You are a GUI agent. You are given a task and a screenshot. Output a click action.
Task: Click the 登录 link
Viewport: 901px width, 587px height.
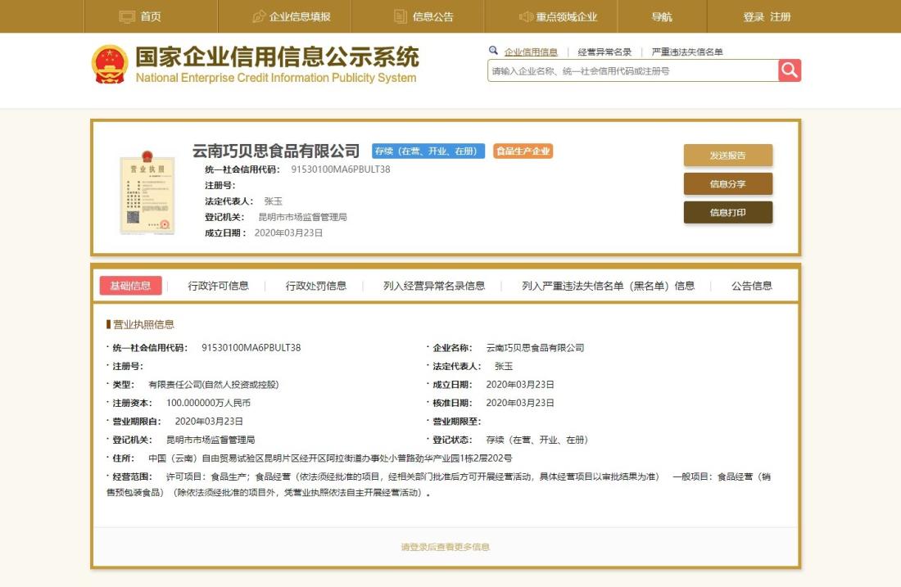pyautogui.click(x=754, y=16)
